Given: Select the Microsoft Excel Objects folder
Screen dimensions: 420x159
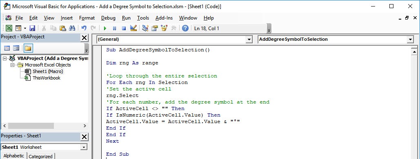Looking at the screenshot, I should point(48,65).
